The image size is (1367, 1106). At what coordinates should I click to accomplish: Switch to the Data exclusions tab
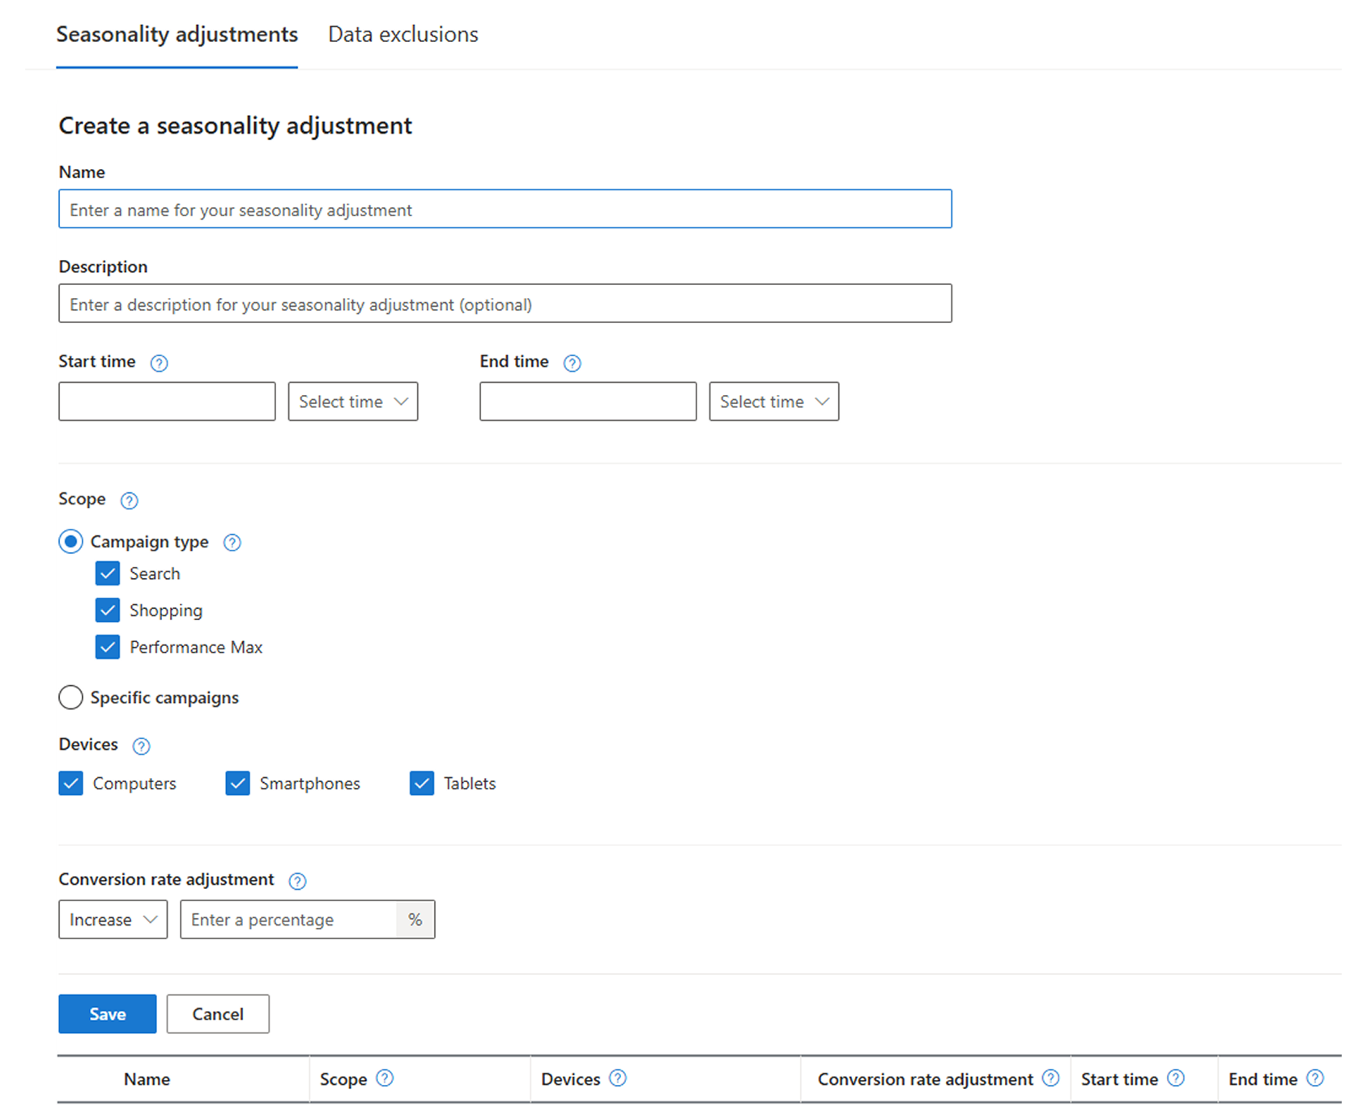click(x=402, y=34)
